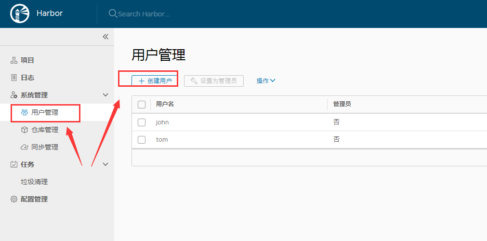
Task: Click 否 admin value for john
Action: coord(336,122)
